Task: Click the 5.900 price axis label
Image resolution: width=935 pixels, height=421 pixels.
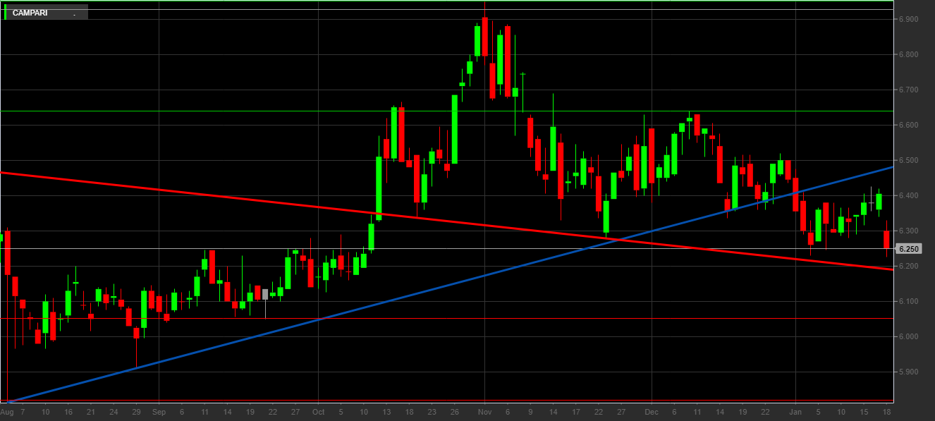Action: pos(908,372)
